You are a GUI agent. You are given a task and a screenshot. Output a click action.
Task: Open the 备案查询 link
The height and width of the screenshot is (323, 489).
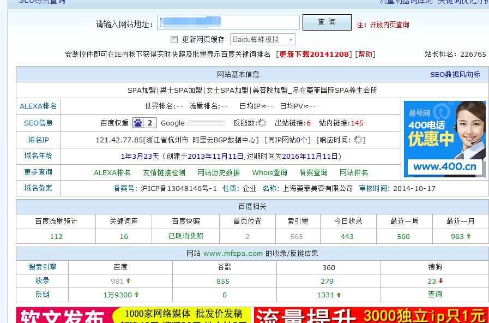pos(313,172)
